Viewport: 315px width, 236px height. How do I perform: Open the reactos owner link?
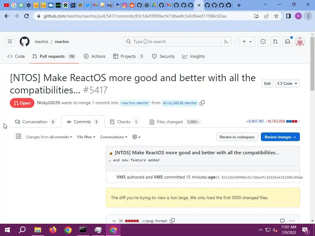click(42, 41)
